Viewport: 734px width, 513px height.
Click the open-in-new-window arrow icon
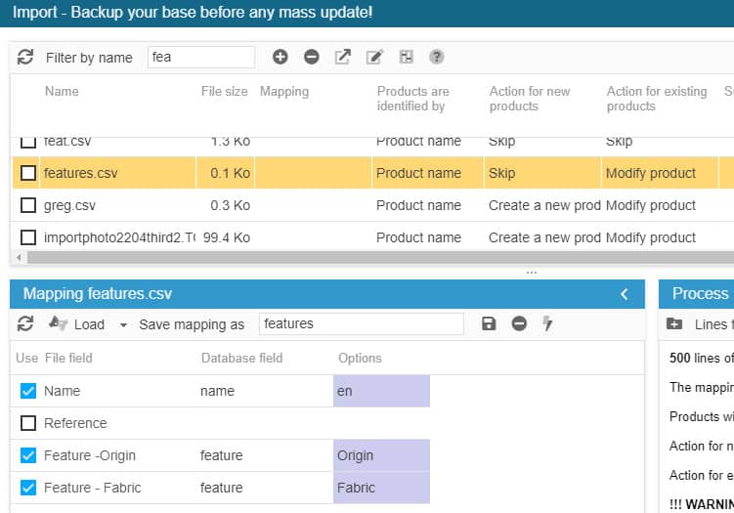[x=343, y=58]
